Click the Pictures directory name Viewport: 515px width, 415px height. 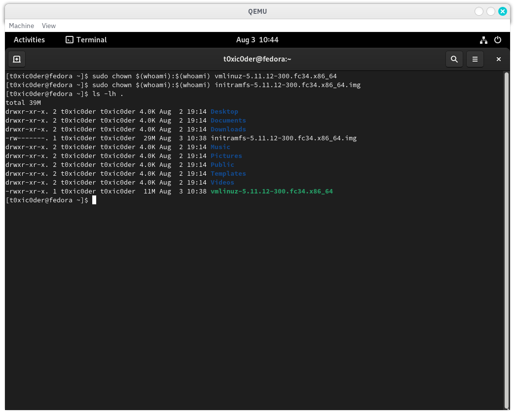pyautogui.click(x=226, y=156)
